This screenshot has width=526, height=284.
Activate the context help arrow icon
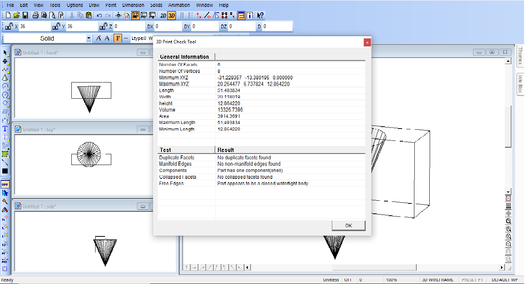tap(259, 16)
